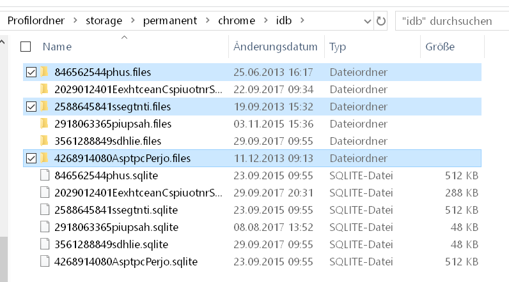Refresh the idb folder view
Screen dimensions: 509x282
[382, 21]
